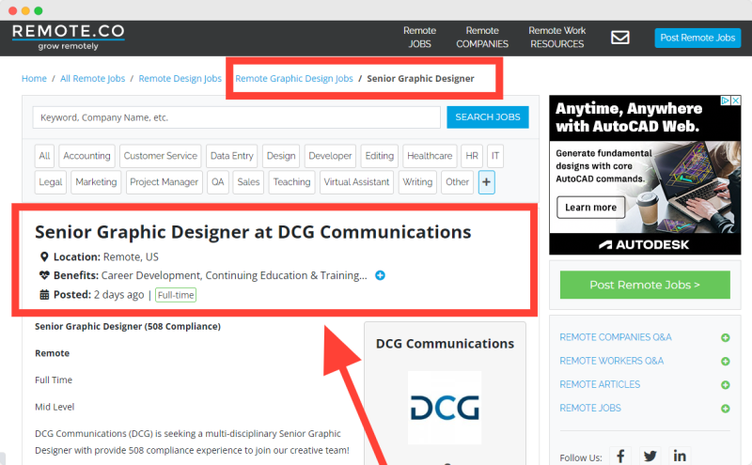Screen dimensions: 752x465
Task: Select the HR category filter
Action: coord(472,156)
